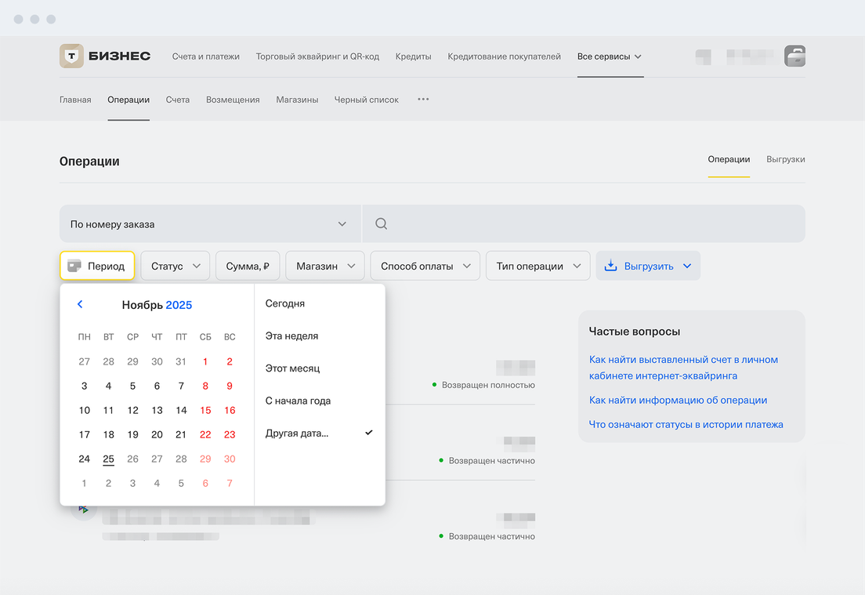Open Что означают статусы в истории платежа
Image resolution: width=865 pixels, height=595 pixels.
click(686, 424)
